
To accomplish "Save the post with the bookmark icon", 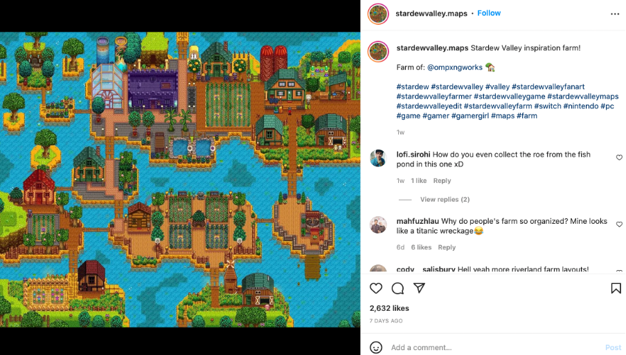I will [616, 288].
